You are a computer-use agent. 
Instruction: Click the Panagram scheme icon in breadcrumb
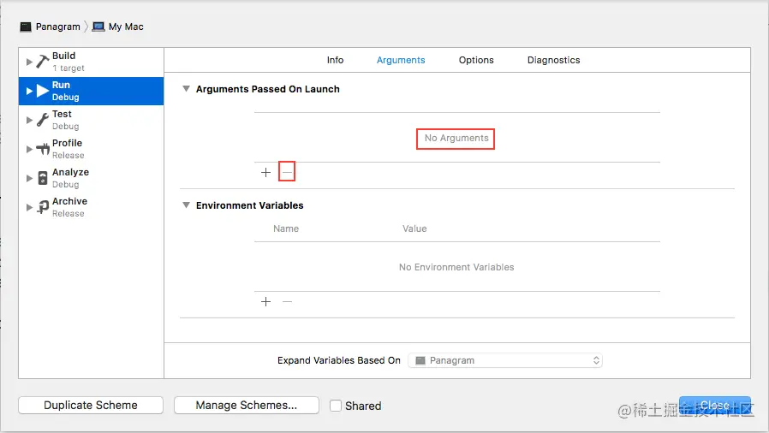pos(26,27)
